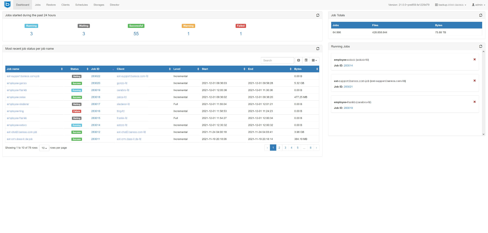Click the 428.858.644 files total
The image size is (488, 233).
tap(379, 32)
